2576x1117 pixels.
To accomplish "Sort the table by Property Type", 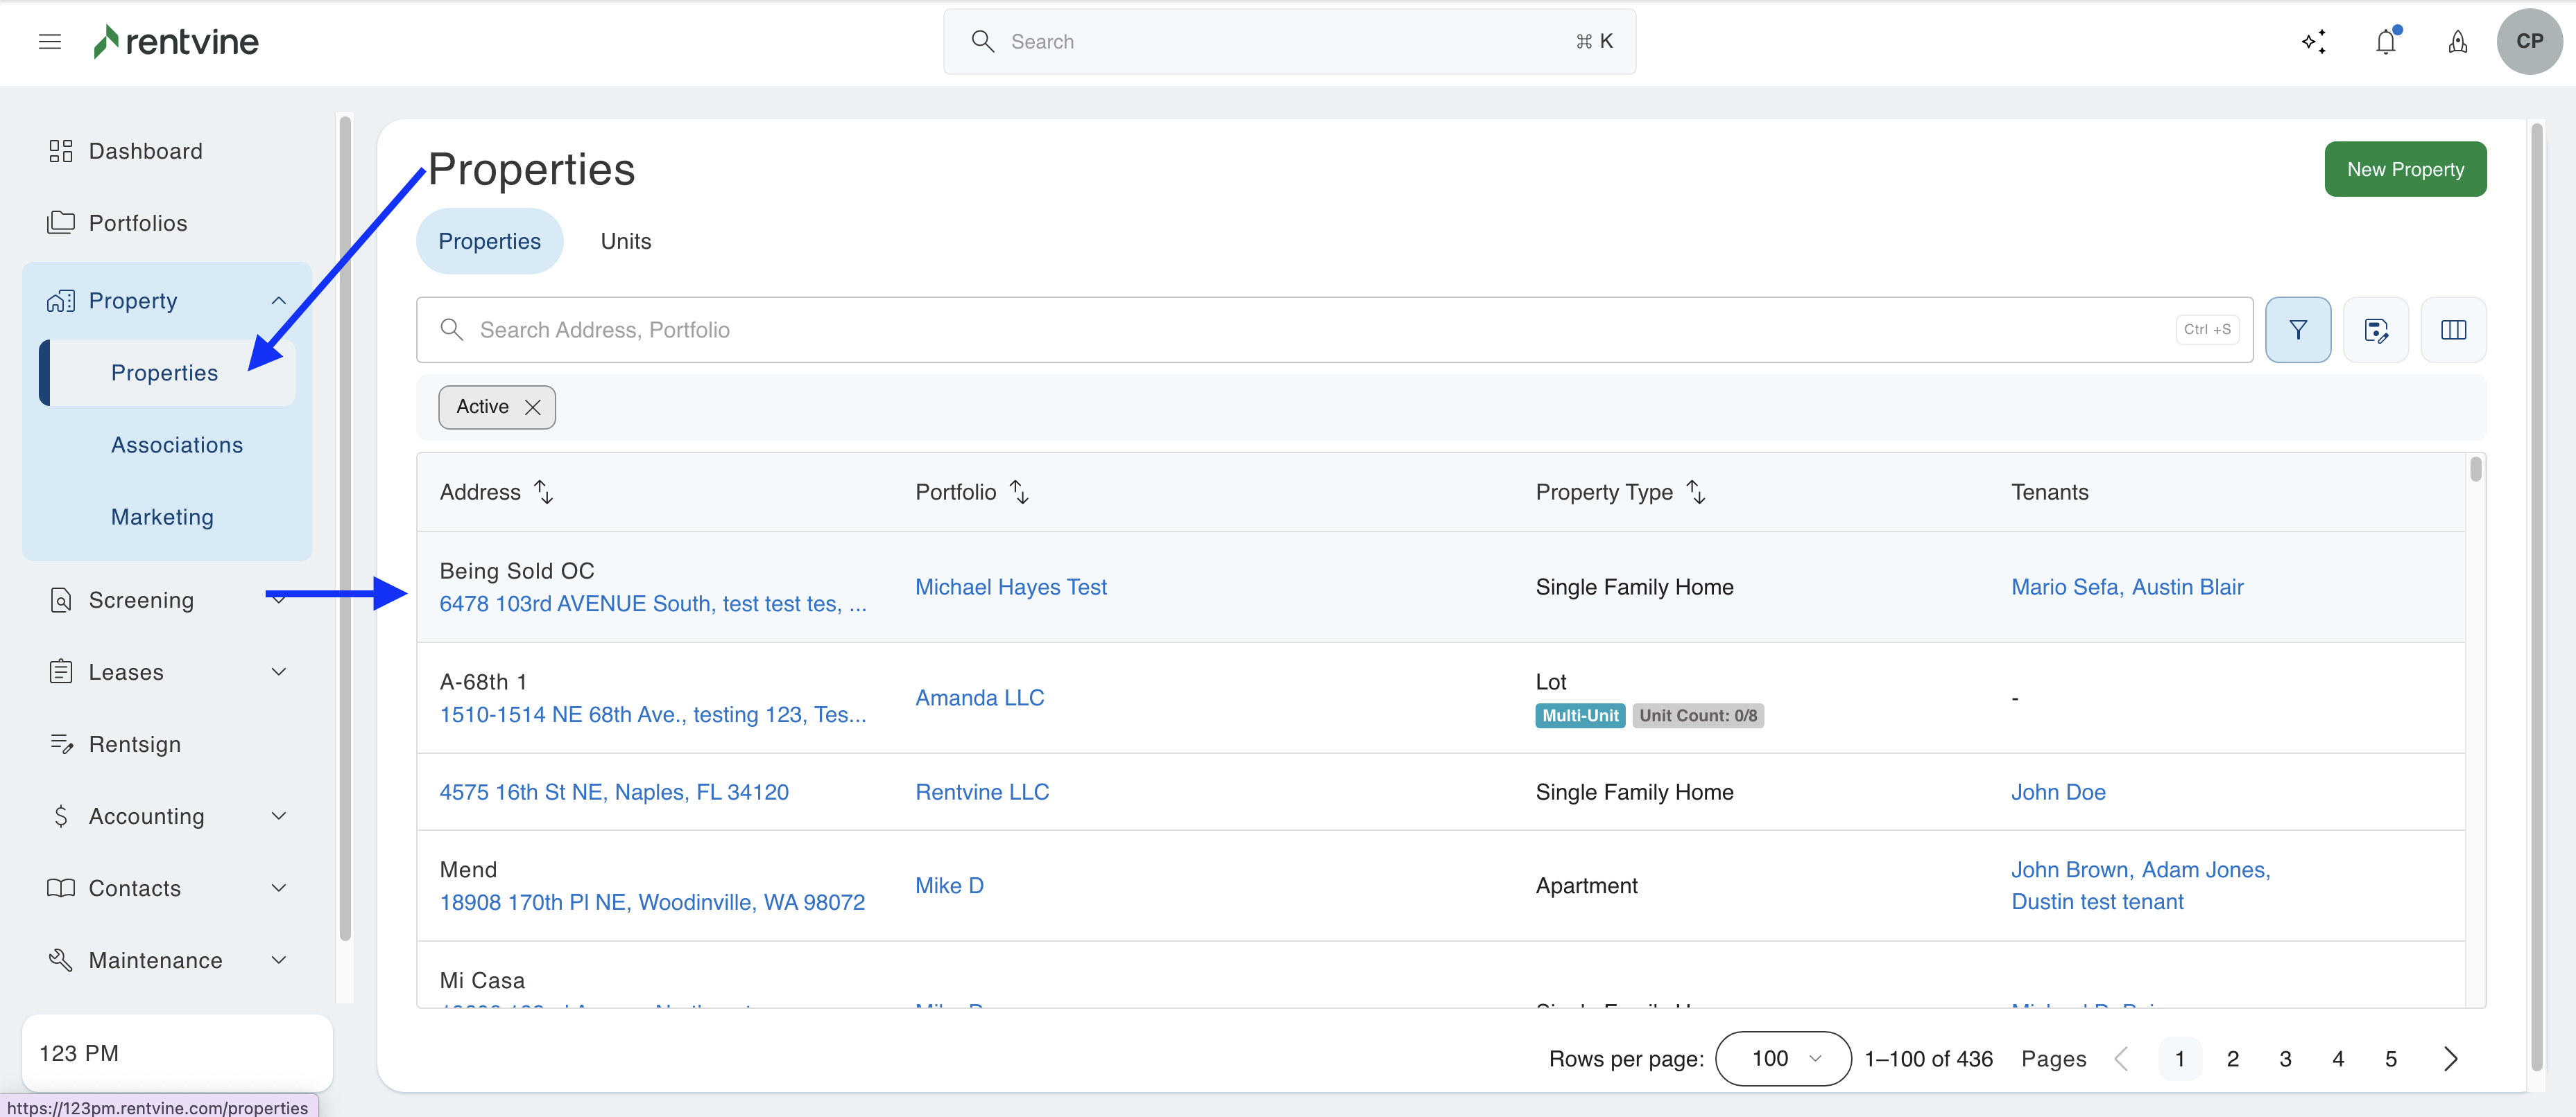I will [x=1695, y=491].
